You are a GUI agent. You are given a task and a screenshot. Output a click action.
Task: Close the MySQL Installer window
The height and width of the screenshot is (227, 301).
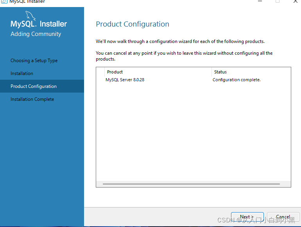[295, 1]
